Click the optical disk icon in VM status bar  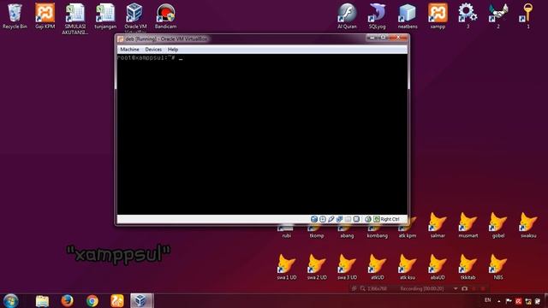(x=322, y=219)
